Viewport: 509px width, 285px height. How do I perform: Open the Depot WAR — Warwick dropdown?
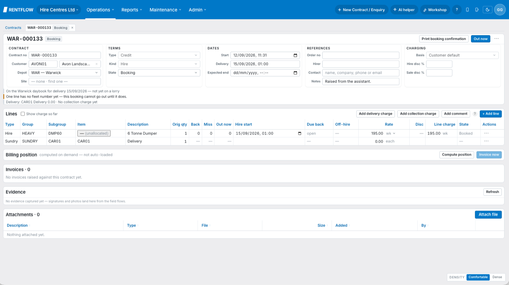(64, 73)
